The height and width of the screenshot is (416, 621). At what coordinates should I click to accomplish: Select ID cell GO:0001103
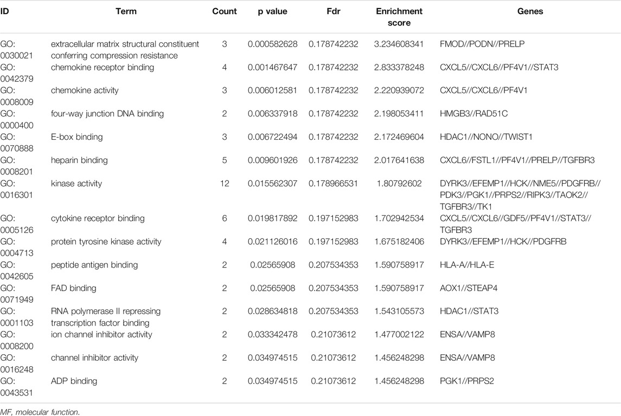(17, 317)
